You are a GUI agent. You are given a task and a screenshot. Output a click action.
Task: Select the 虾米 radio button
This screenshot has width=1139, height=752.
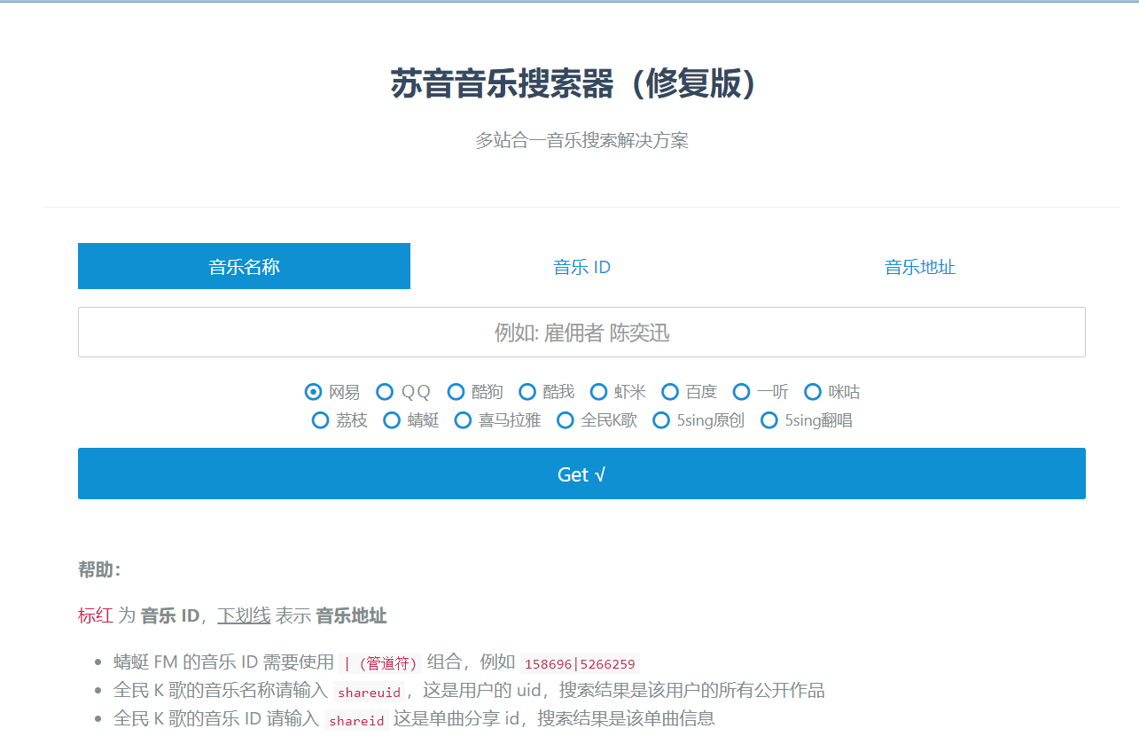[x=598, y=391]
